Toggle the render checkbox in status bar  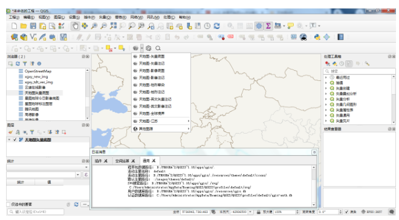pos(346,212)
